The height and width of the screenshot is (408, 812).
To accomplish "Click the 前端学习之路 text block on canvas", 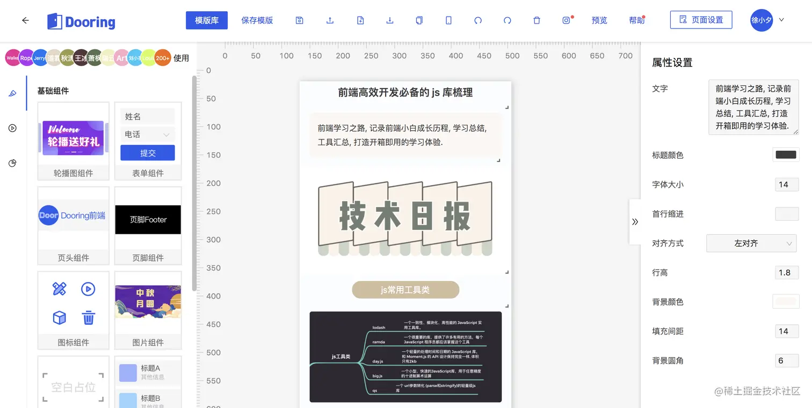I will (x=405, y=136).
